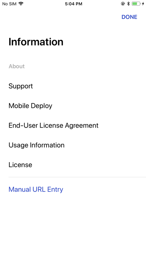Tap the rotation lock status icon

point(123,4)
